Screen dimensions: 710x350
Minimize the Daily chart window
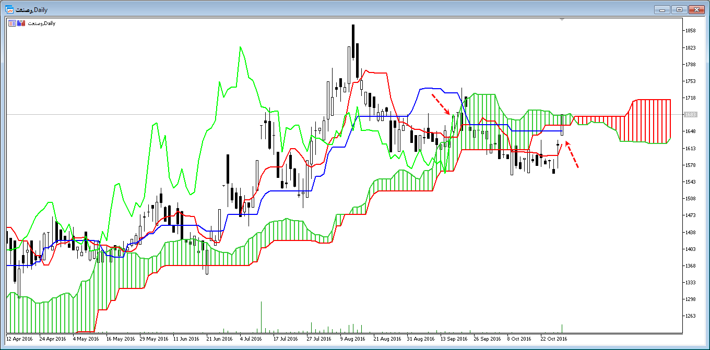662,9
